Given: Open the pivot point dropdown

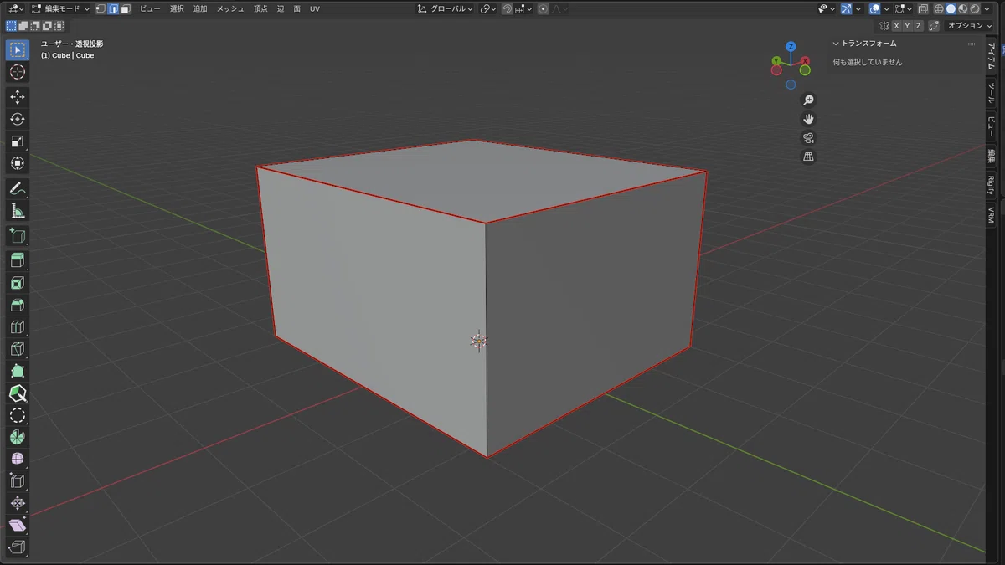Looking at the screenshot, I should point(487,8).
